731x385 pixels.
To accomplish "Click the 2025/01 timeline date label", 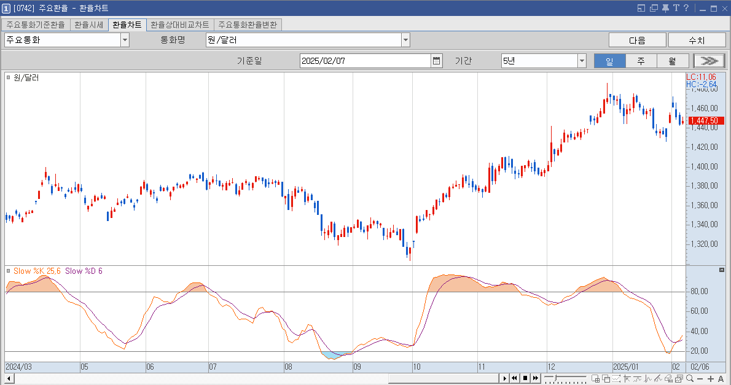I will tap(625, 367).
